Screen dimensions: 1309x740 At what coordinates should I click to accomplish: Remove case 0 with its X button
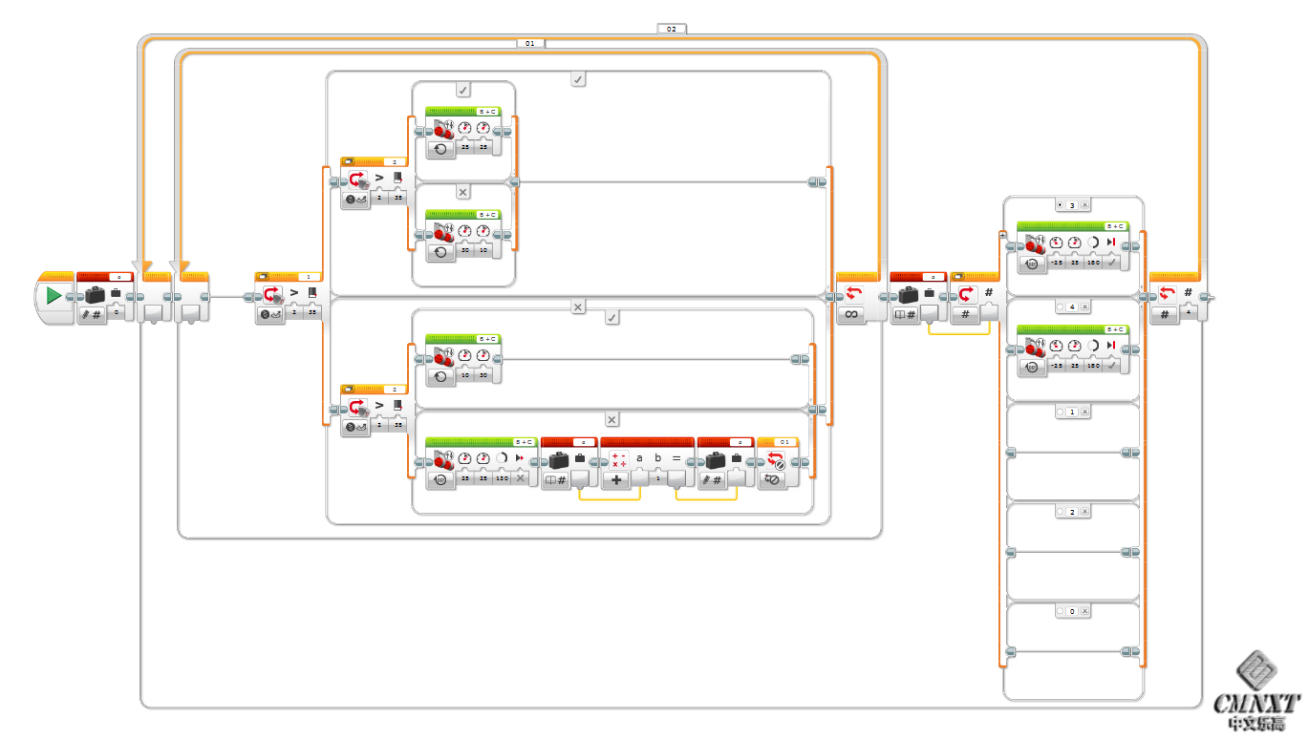pos(1084,611)
